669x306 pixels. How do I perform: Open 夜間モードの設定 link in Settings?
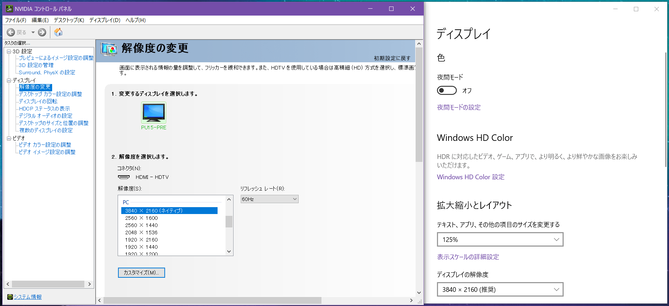coord(459,108)
